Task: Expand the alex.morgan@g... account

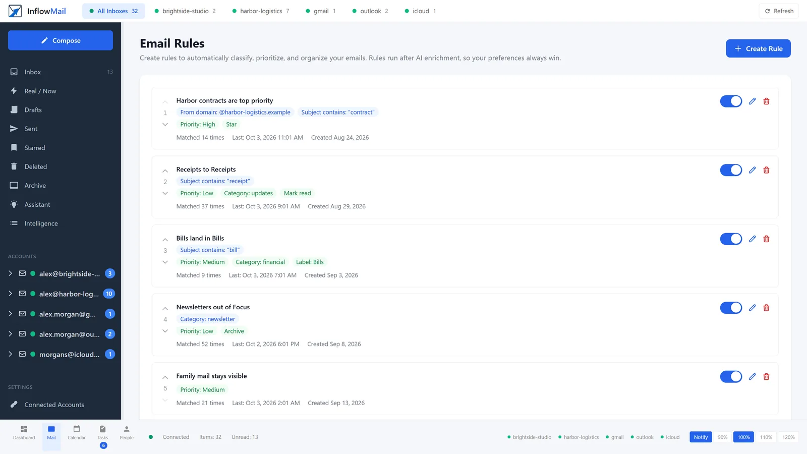Action: pos(10,314)
